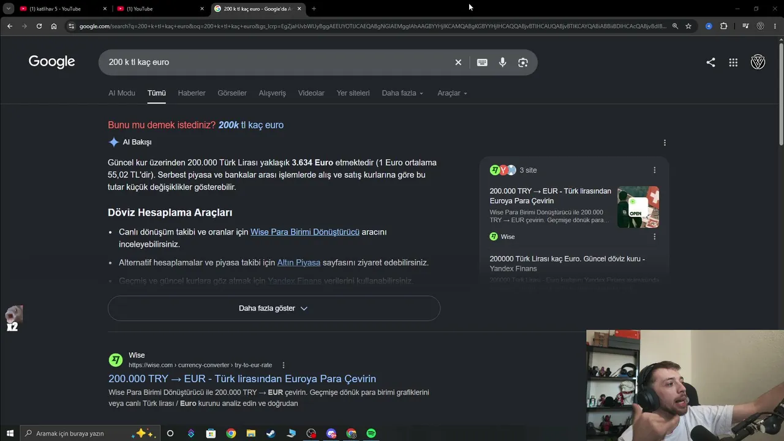The image size is (784, 441).
Task: Open '200000 Türk Lirası kaç Euro' Yandex source
Action: (567, 263)
